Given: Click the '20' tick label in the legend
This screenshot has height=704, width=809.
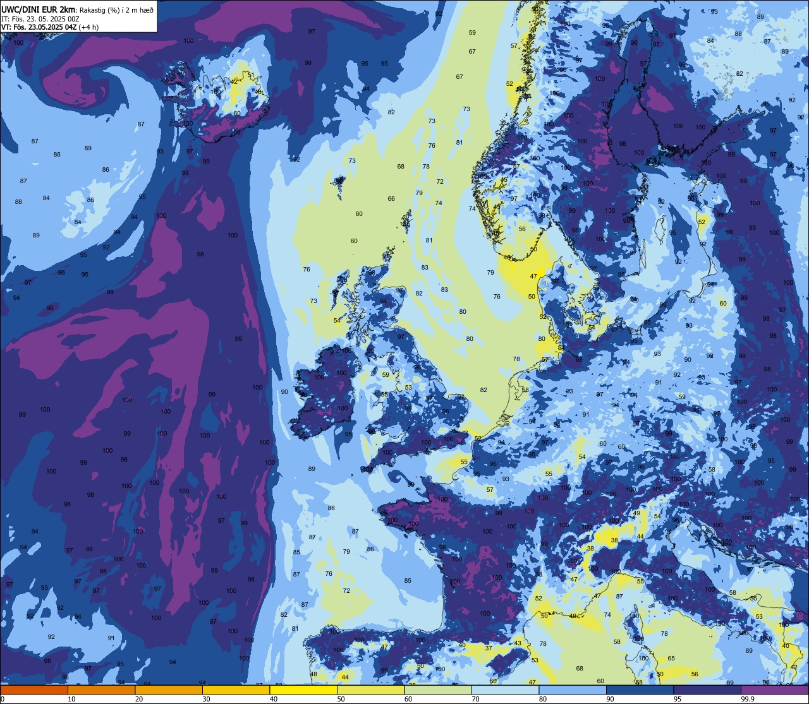Looking at the screenshot, I should click(138, 699).
